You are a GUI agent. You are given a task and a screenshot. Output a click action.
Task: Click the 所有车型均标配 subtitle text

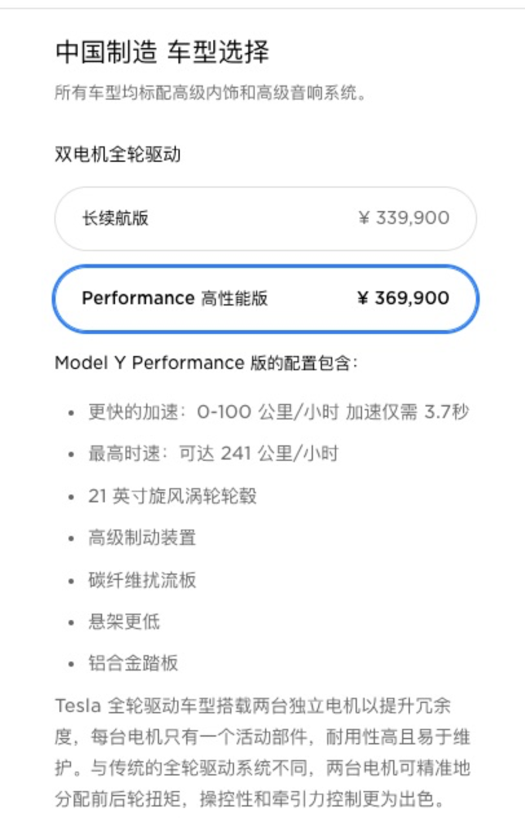coord(208,94)
